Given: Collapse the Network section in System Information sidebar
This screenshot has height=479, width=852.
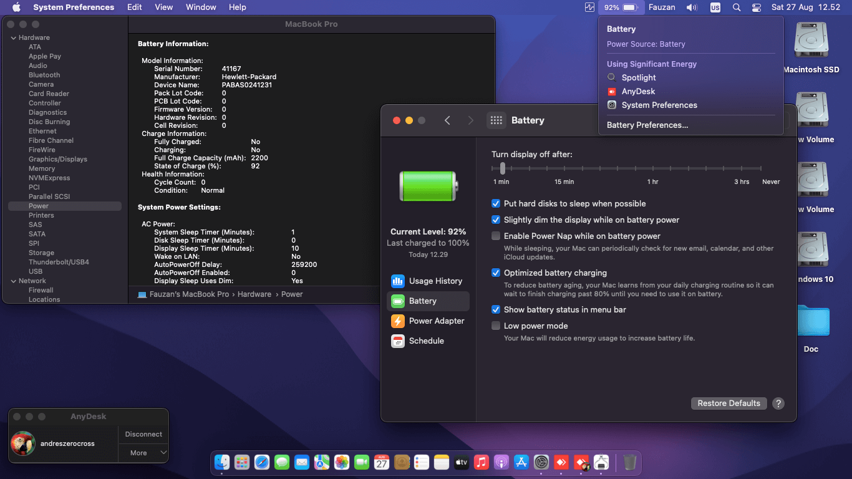Looking at the screenshot, I should coord(14,281).
